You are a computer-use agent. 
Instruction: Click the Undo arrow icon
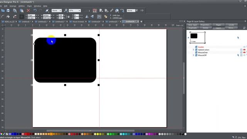coord(35,10)
